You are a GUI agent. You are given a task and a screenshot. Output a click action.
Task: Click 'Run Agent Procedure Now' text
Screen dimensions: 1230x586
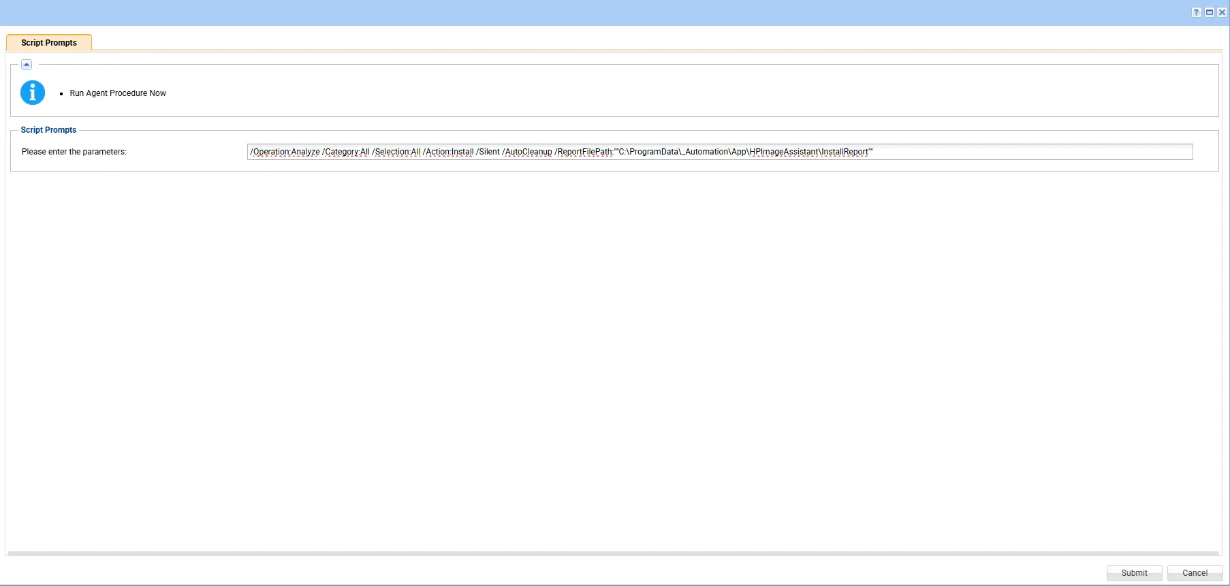tap(118, 93)
